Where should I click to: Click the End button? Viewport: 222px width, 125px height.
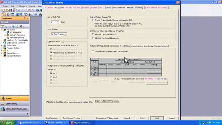[157, 118]
